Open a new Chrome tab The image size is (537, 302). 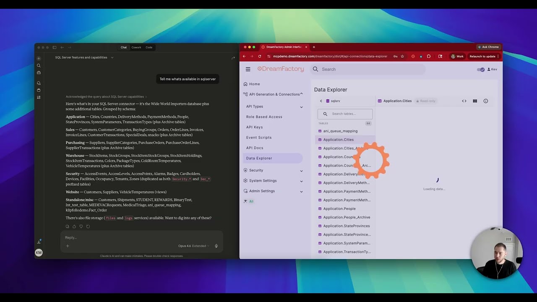(x=314, y=47)
